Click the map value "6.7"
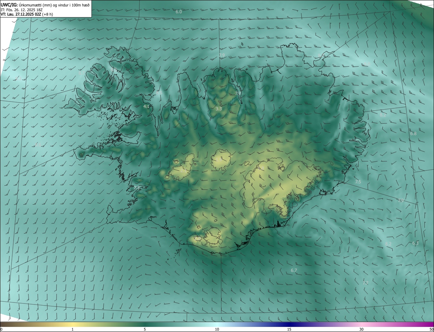Image resolution: width=434 pixels, height=332 pixels. pos(294,271)
